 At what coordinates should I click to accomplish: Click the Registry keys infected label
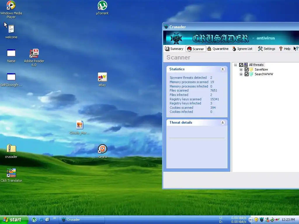click(x=185, y=103)
